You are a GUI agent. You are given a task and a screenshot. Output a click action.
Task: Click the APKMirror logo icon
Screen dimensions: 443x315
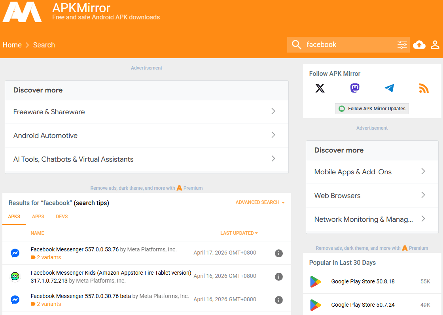[22, 12]
